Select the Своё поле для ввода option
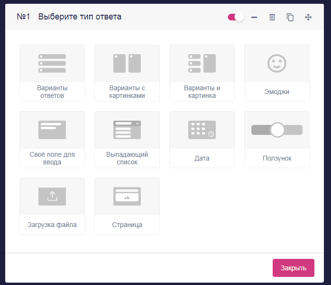The image size is (331, 285). click(x=52, y=140)
